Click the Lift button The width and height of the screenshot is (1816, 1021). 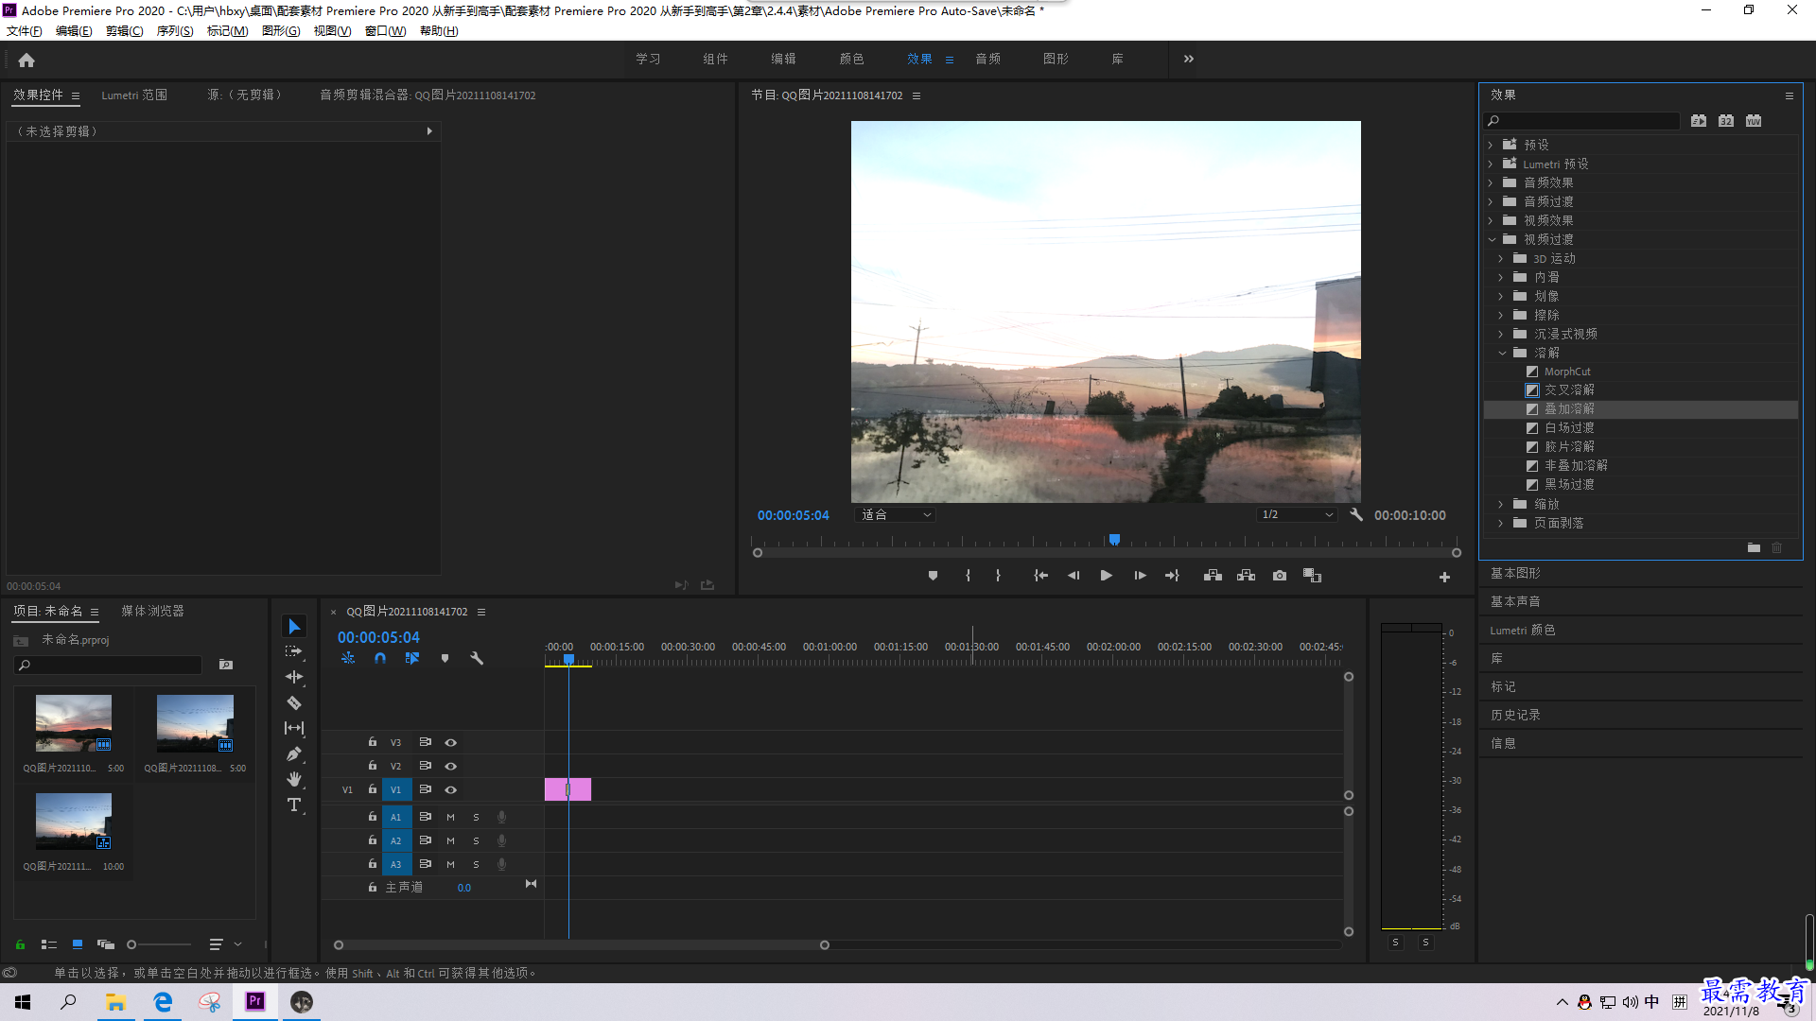[x=1213, y=576]
